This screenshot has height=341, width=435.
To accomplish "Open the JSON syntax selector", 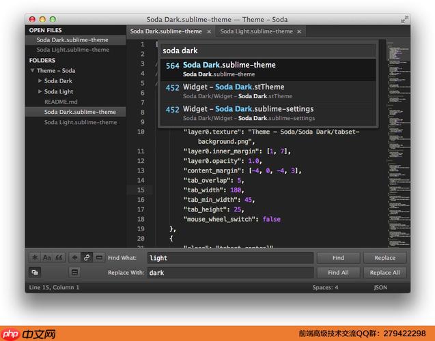I will pyautogui.click(x=380, y=287).
